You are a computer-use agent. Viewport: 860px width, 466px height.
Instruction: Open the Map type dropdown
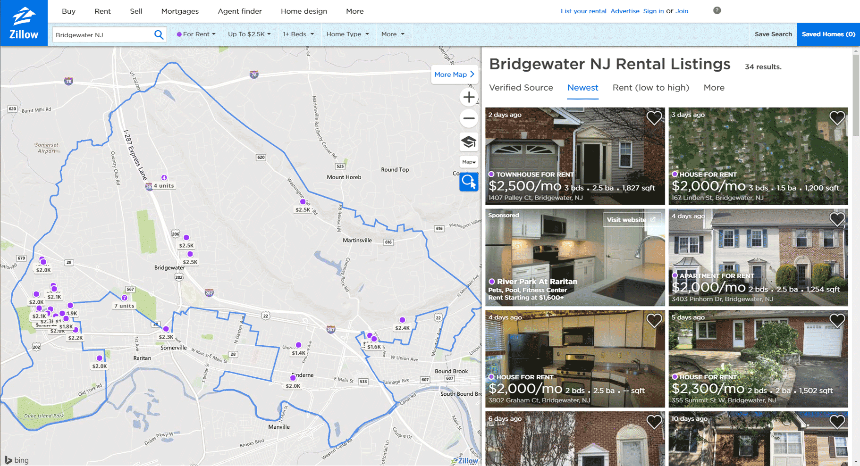click(469, 162)
